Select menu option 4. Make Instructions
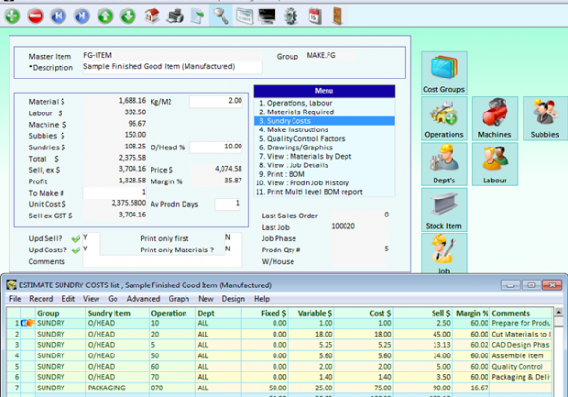The width and height of the screenshot is (568, 397). (x=324, y=129)
